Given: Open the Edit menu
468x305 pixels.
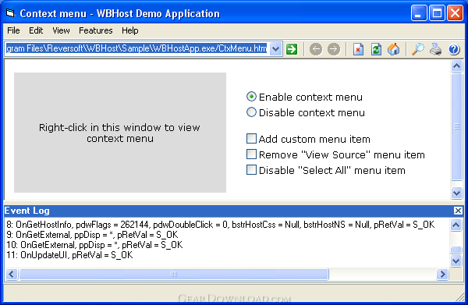Looking at the screenshot, I should (36, 30).
